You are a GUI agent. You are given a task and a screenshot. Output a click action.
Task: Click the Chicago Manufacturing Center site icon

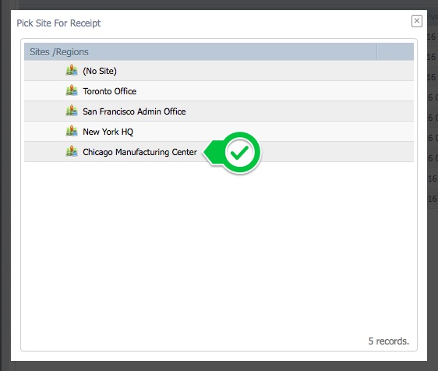(x=72, y=151)
